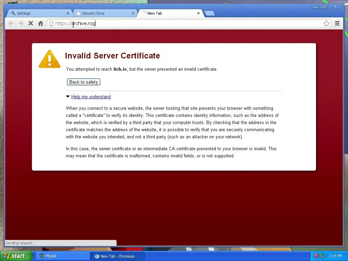Maximize the Chromium window
Image resolution: width=348 pixels, height=261 pixels.
pyautogui.click(x=324, y=7)
